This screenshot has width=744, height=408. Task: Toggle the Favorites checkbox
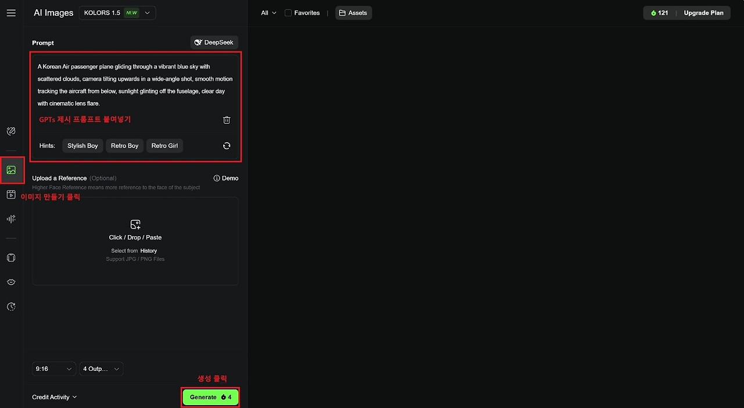(288, 13)
